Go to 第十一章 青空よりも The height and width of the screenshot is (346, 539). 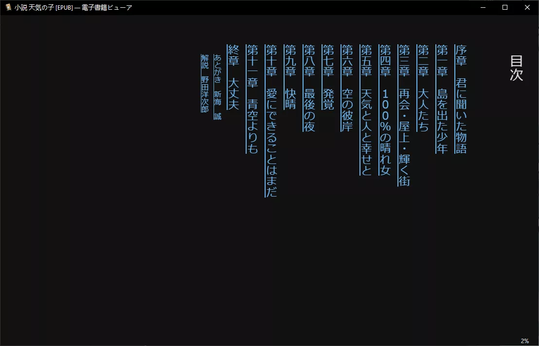(x=252, y=99)
